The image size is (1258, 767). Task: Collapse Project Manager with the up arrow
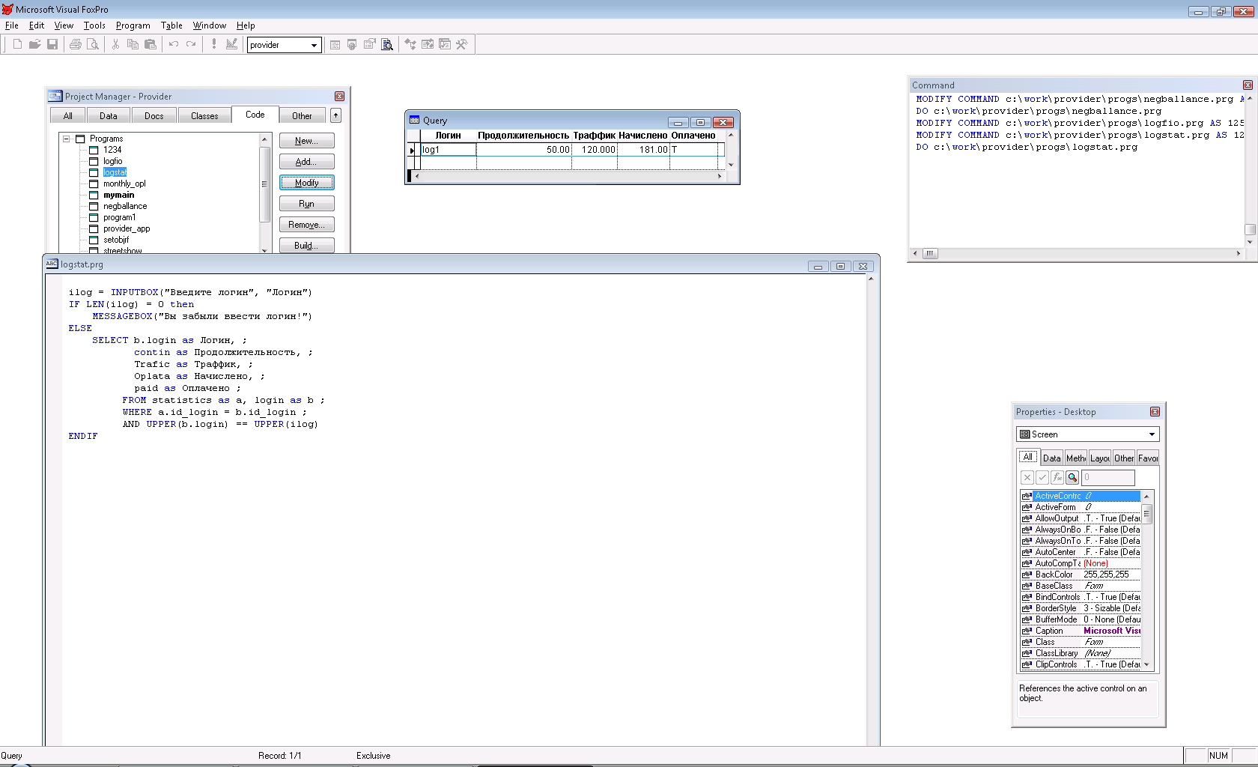point(335,115)
